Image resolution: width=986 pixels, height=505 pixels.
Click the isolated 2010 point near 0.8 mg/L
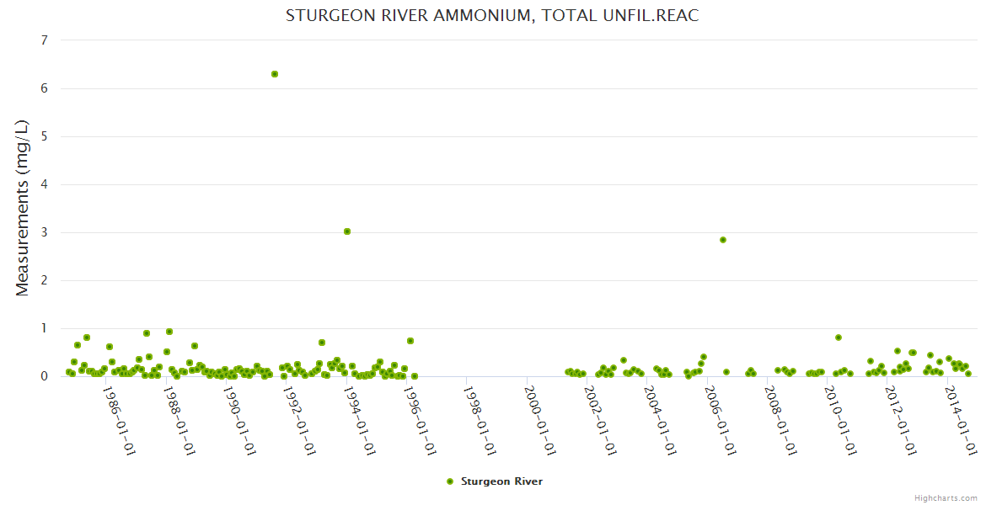839,338
